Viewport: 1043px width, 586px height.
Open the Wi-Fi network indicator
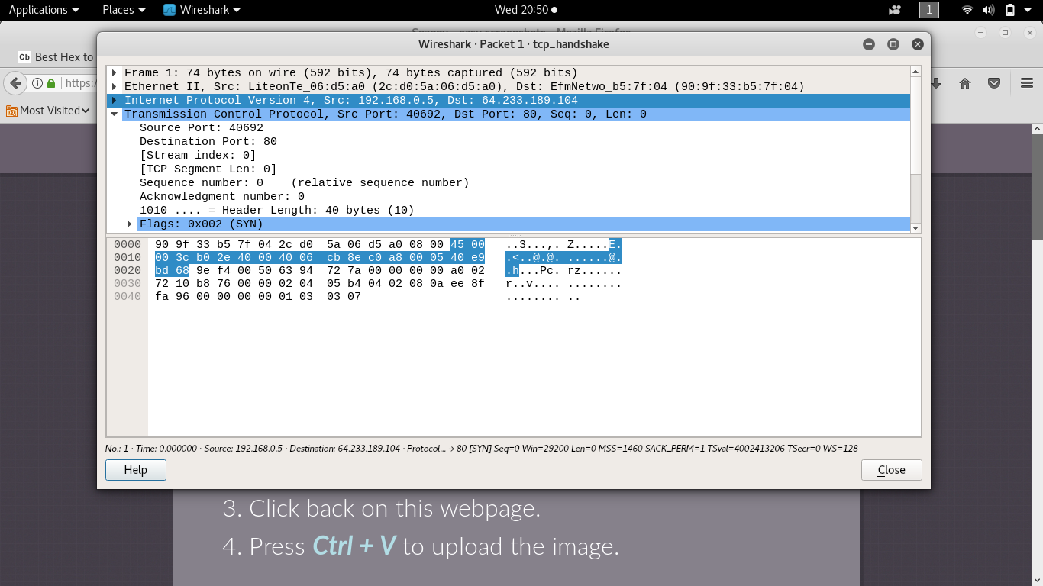pos(967,10)
